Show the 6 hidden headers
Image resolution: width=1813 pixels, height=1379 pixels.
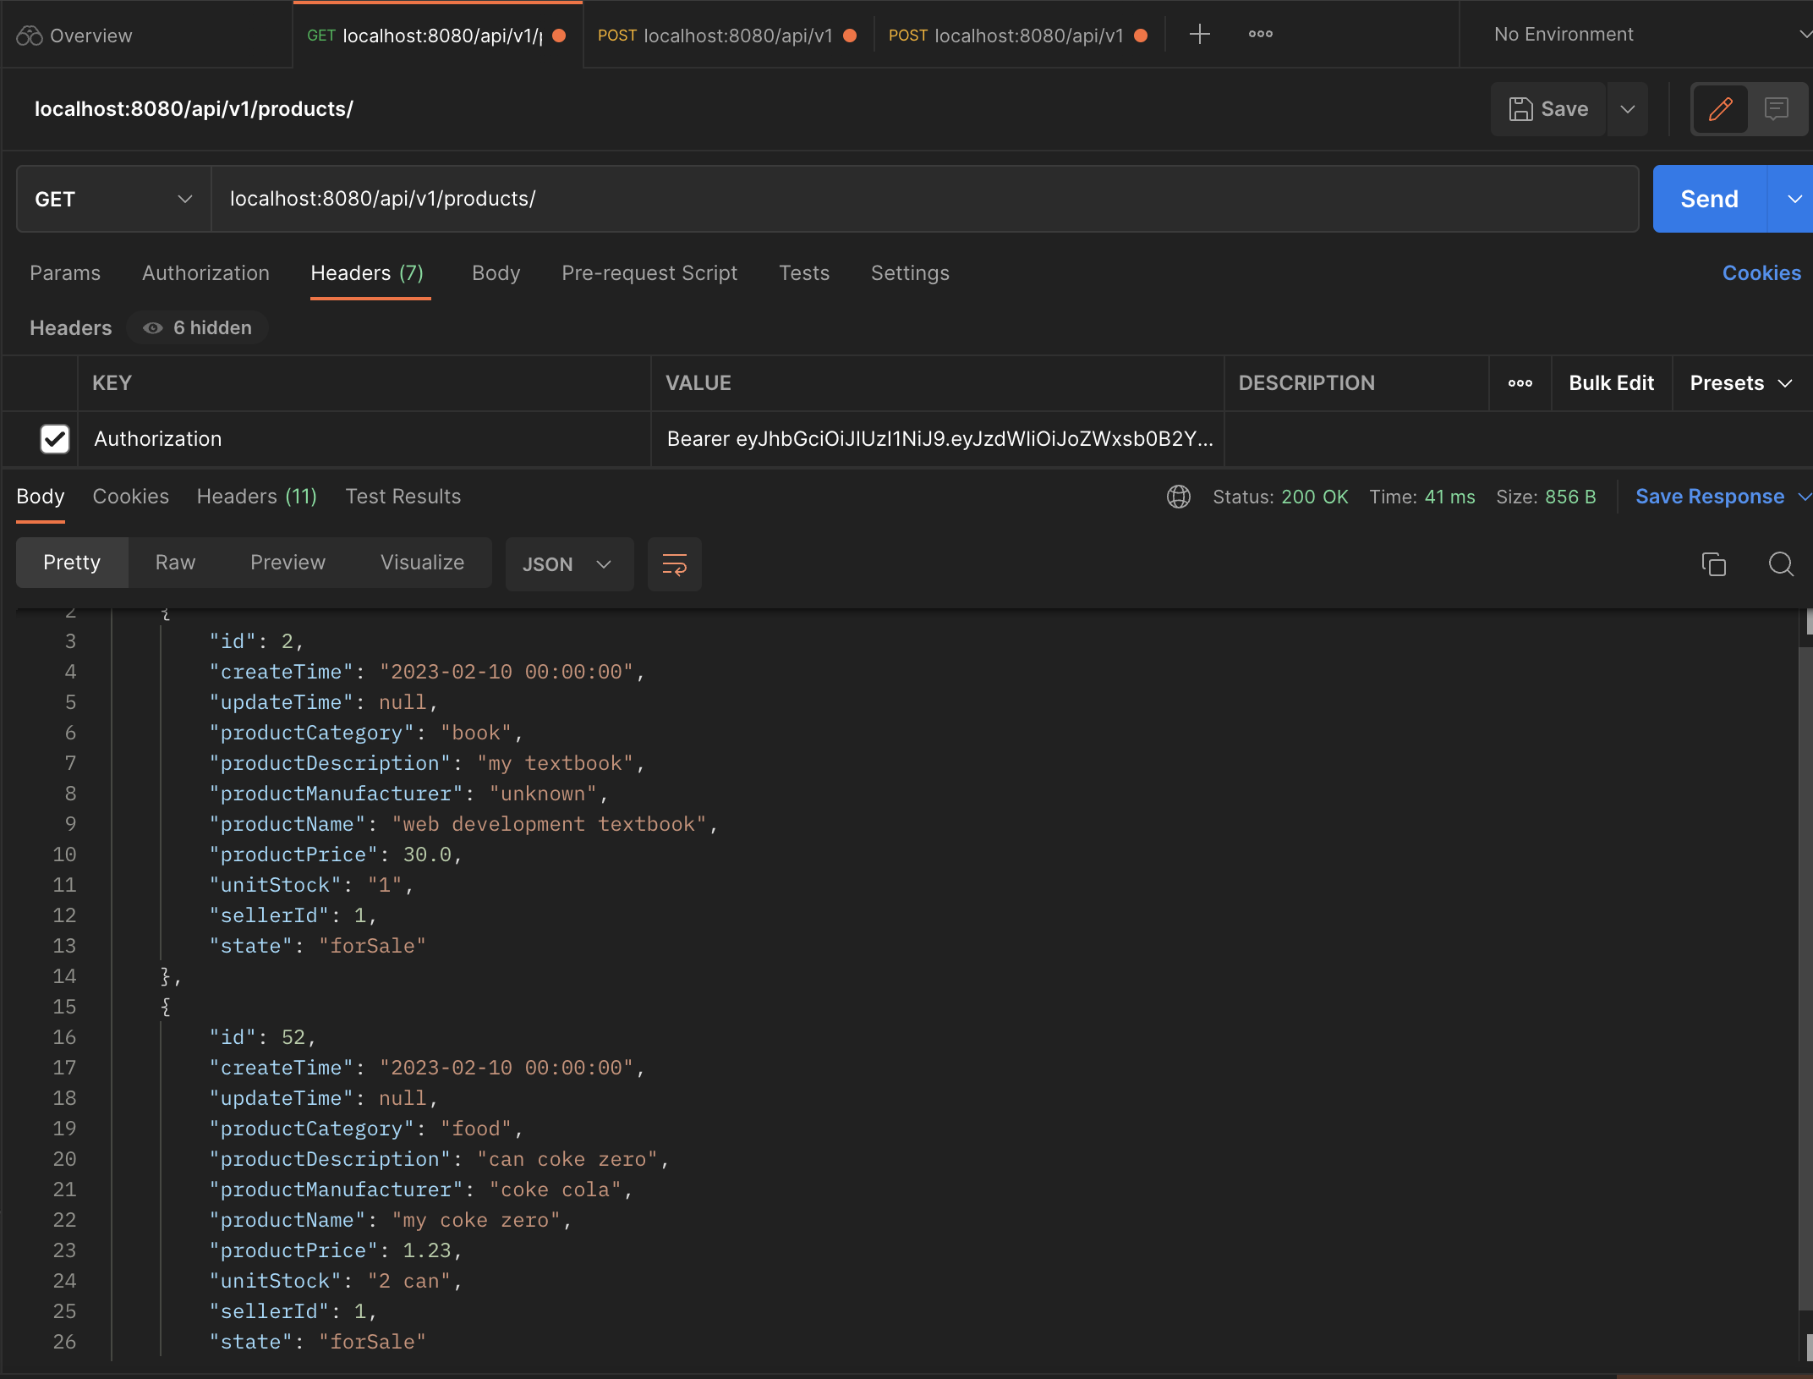click(198, 327)
